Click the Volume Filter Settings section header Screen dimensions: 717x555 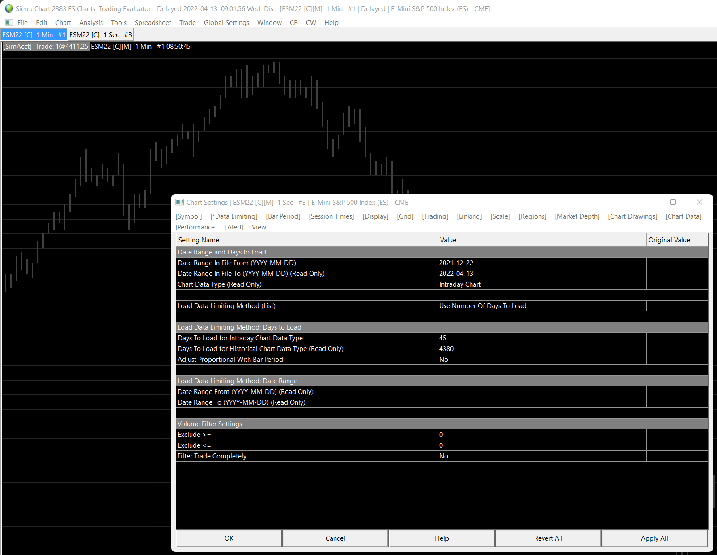point(442,424)
